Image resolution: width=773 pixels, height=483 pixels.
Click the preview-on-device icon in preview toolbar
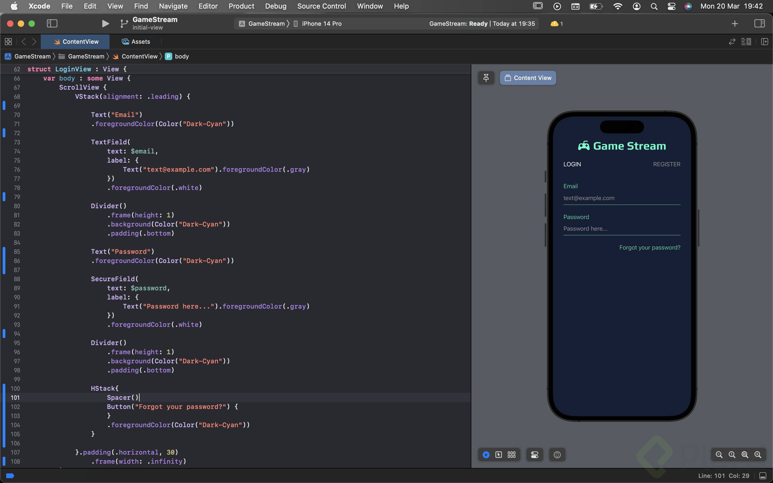pos(557,455)
